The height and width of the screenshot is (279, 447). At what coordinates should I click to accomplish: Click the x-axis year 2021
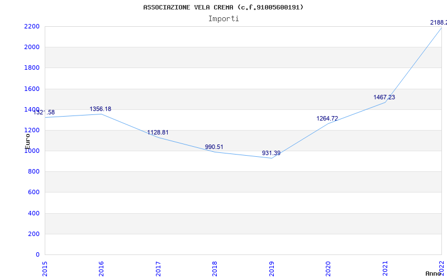tap(385, 269)
